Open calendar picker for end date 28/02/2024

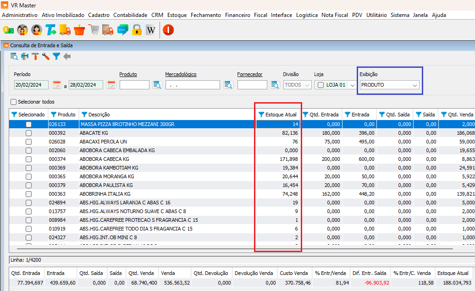[x=111, y=85]
